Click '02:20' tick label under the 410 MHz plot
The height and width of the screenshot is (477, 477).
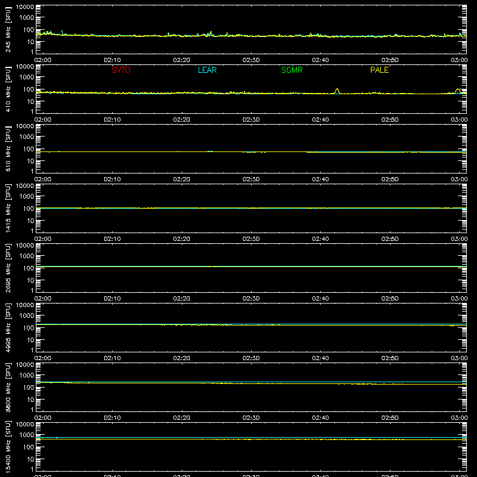(182, 120)
